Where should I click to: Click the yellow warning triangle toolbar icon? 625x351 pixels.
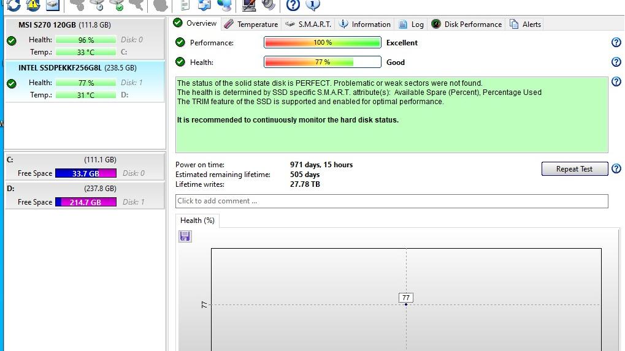(33, 5)
